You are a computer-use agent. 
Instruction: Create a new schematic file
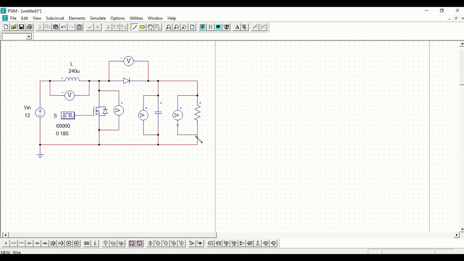coord(6,27)
